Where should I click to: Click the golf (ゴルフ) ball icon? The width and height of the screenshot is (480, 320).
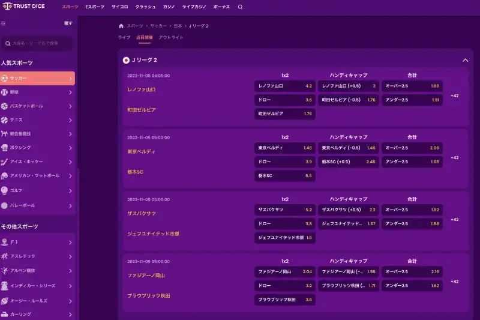click(4, 190)
